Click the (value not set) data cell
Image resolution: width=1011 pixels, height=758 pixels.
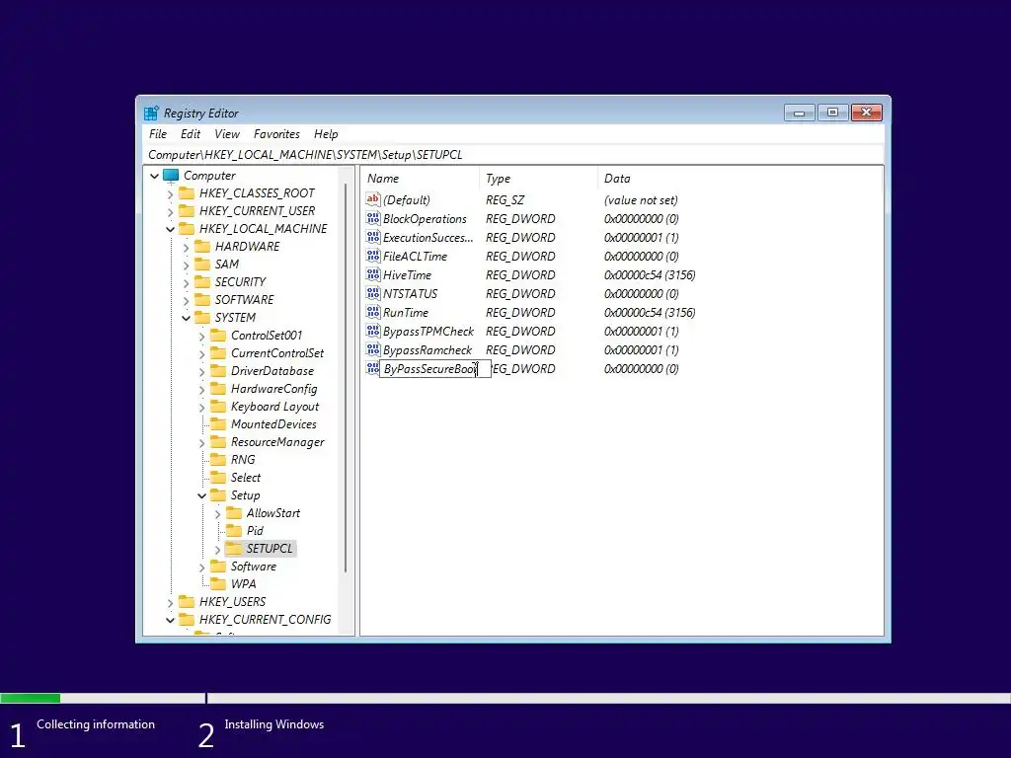click(x=641, y=199)
